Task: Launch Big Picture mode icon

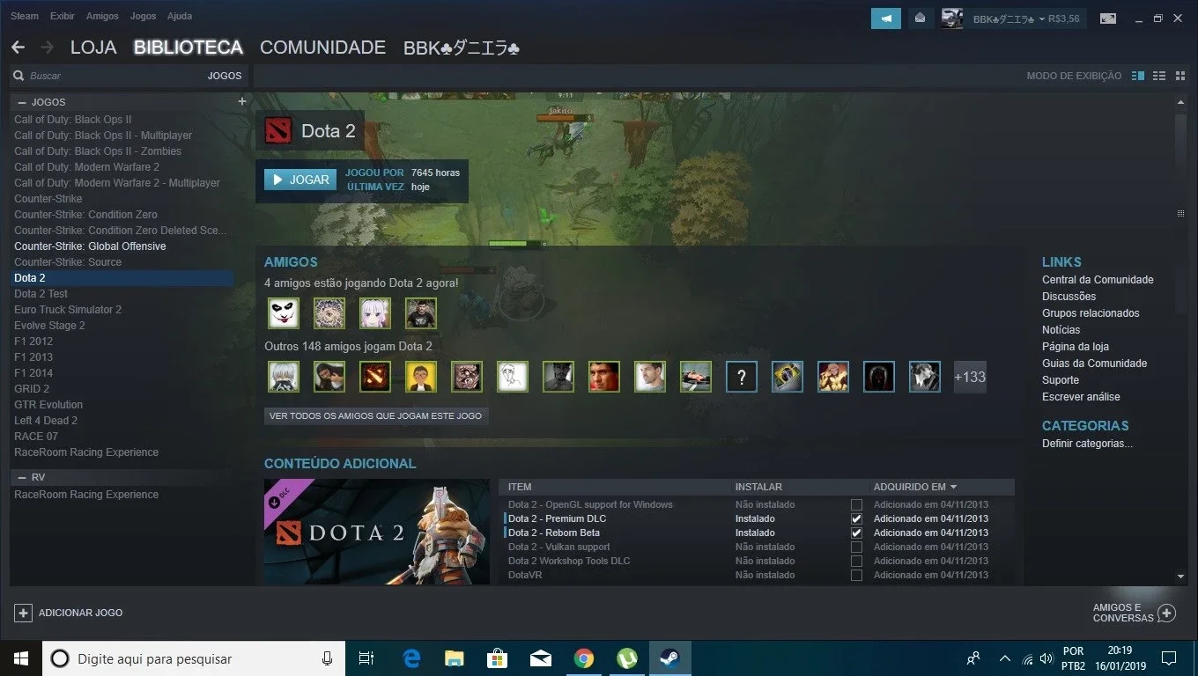Action: point(1108,18)
